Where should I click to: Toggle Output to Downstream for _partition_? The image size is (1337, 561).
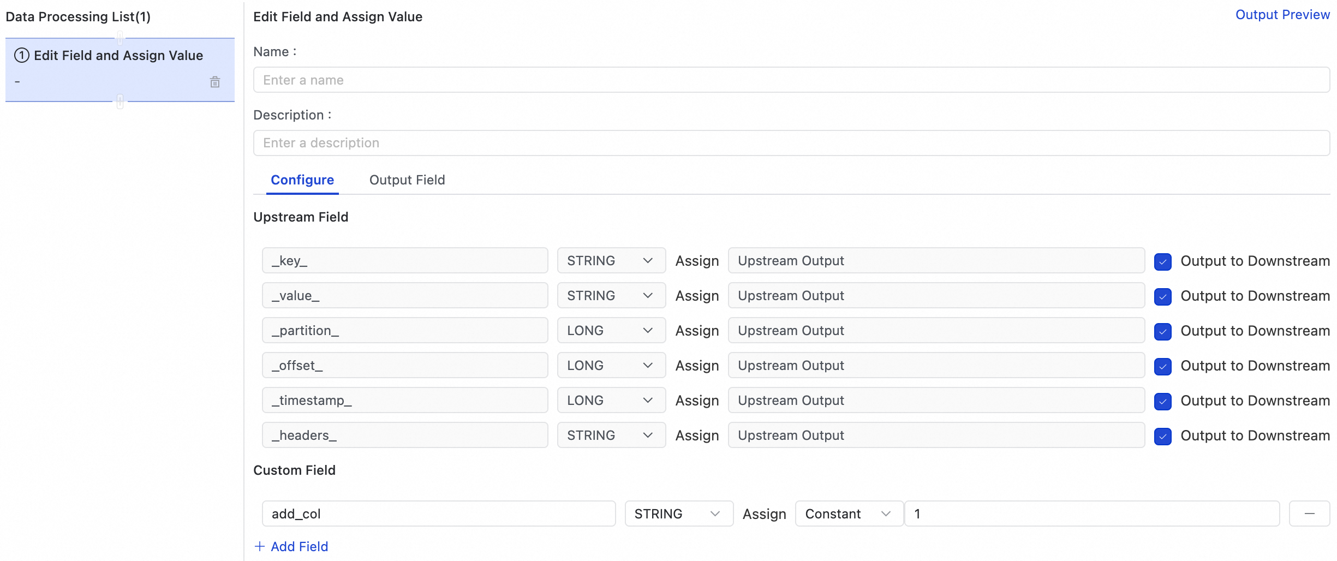1162,331
